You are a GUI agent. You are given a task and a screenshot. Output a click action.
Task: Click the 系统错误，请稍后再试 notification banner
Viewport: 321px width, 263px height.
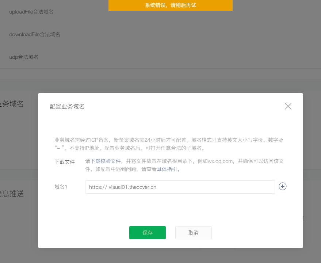tap(171, 5)
